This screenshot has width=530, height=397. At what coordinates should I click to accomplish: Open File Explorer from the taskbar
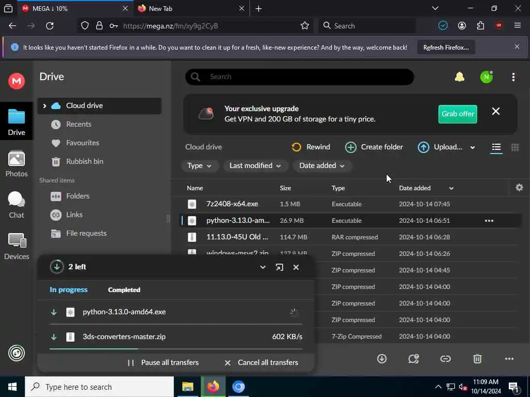[x=187, y=387]
